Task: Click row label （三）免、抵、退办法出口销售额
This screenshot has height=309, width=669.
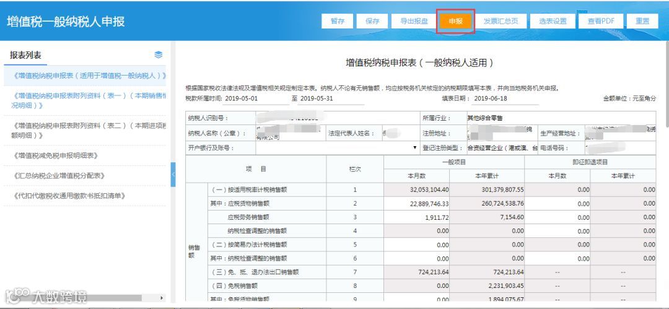Action: (256, 272)
